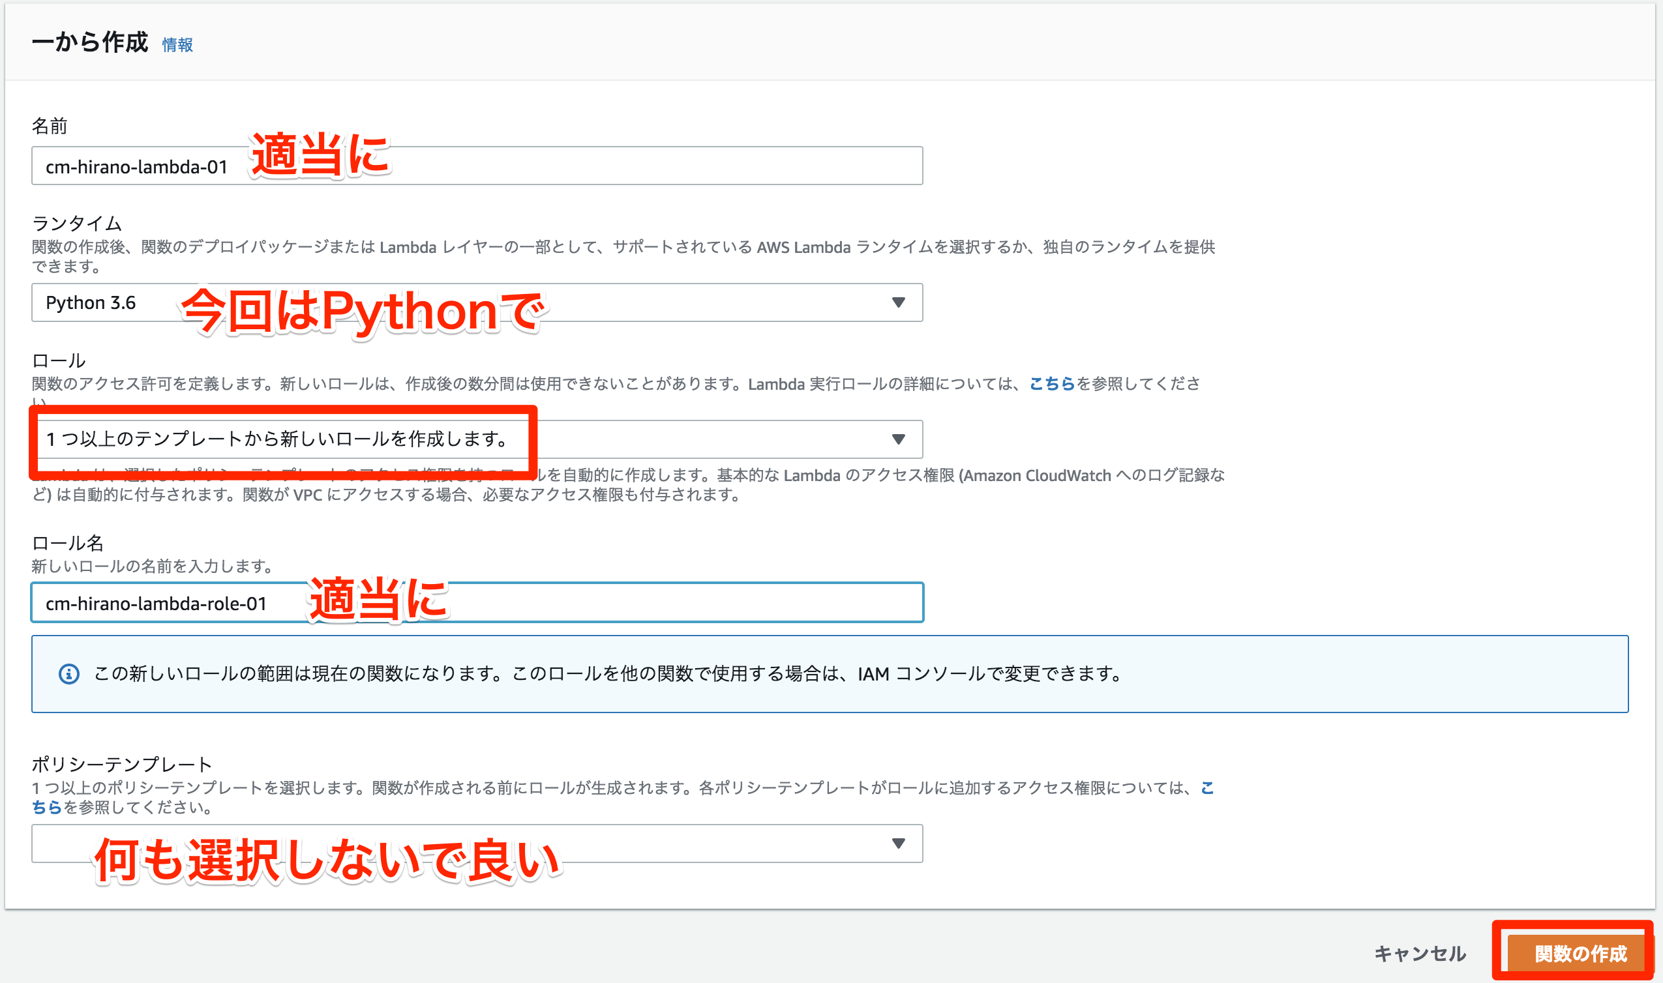Follow the こちら link in role description

[1051, 383]
